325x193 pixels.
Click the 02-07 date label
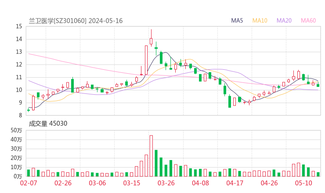click(x=29, y=183)
